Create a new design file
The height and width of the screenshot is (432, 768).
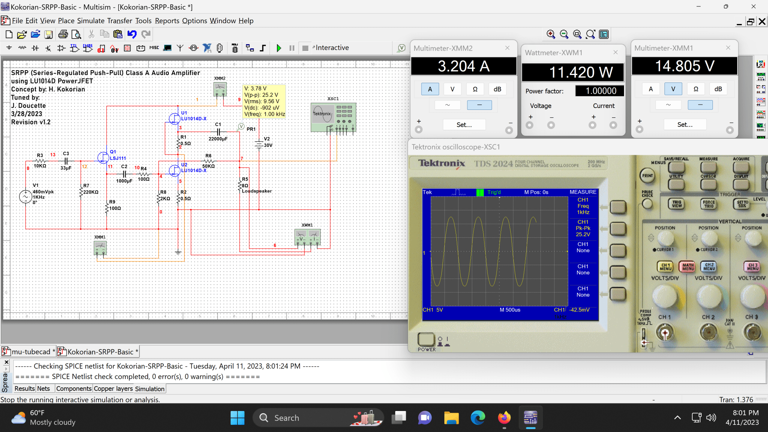point(9,34)
